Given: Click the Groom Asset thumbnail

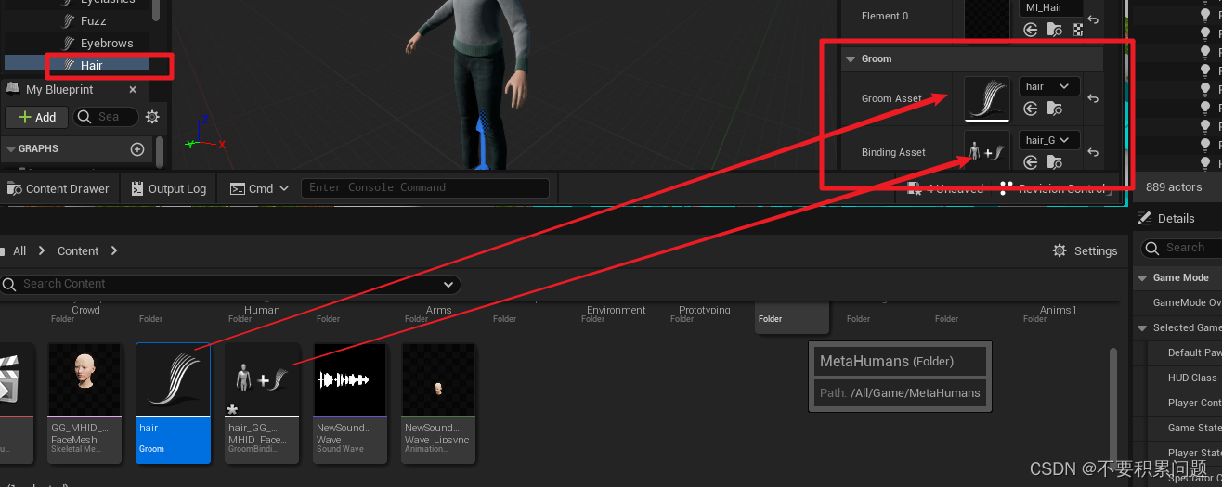Looking at the screenshot, I should [x=987, y=98].
